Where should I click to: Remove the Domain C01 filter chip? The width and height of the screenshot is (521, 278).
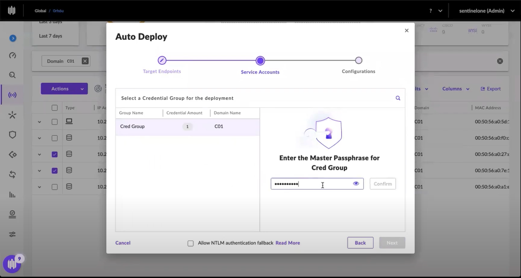coord(85,61)
